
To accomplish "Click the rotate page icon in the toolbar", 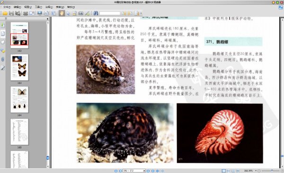I will (x=46, y=13).
